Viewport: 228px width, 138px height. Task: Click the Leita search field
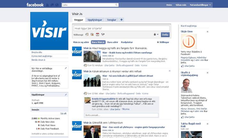coord(88,5)
